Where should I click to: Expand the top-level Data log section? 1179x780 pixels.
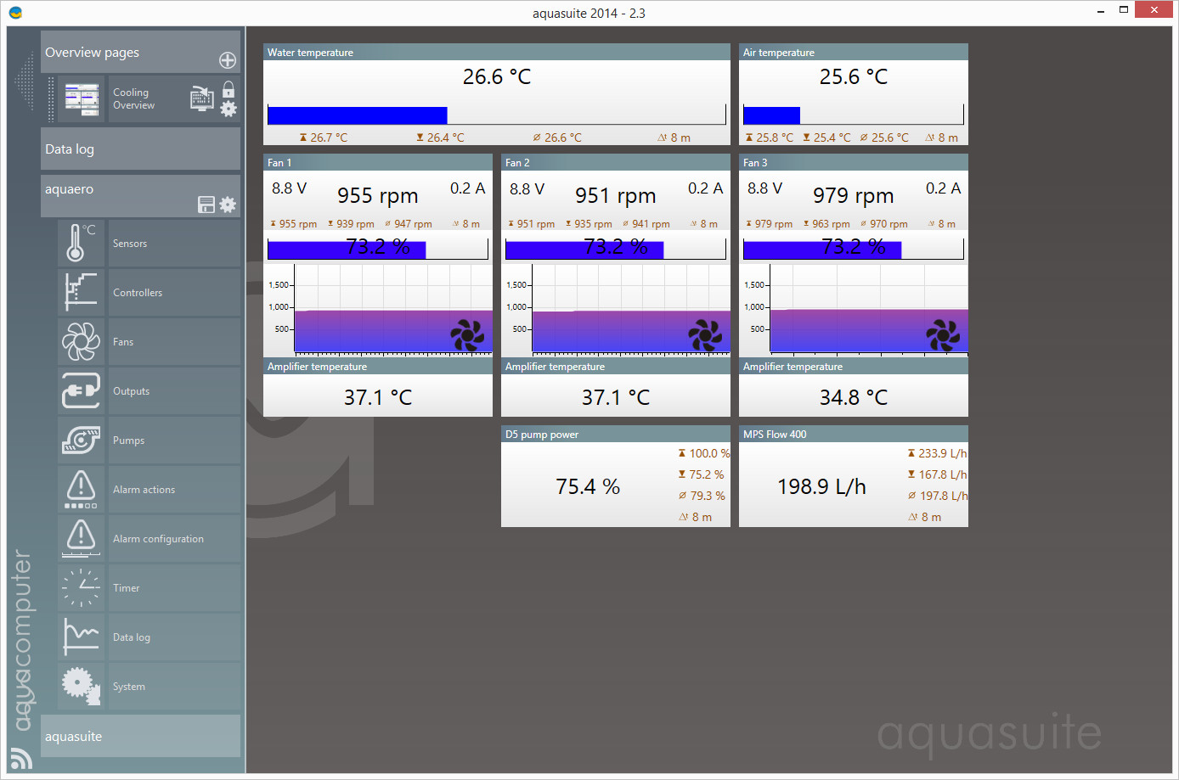click(x=140, y=149)
